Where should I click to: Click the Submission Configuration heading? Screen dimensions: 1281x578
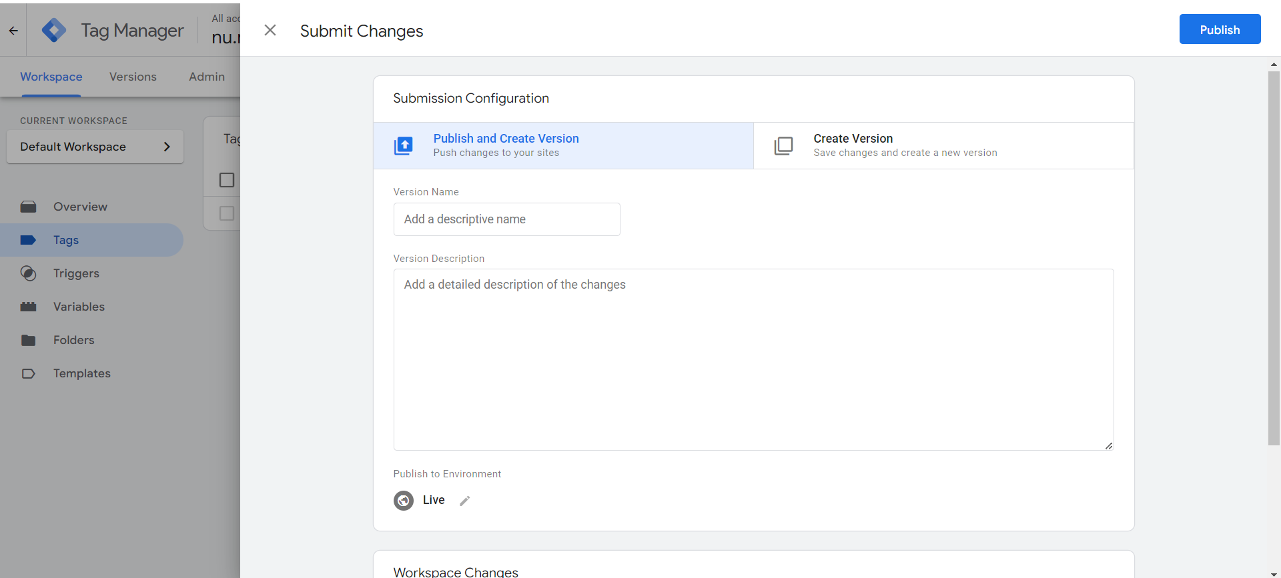(471, 98)
